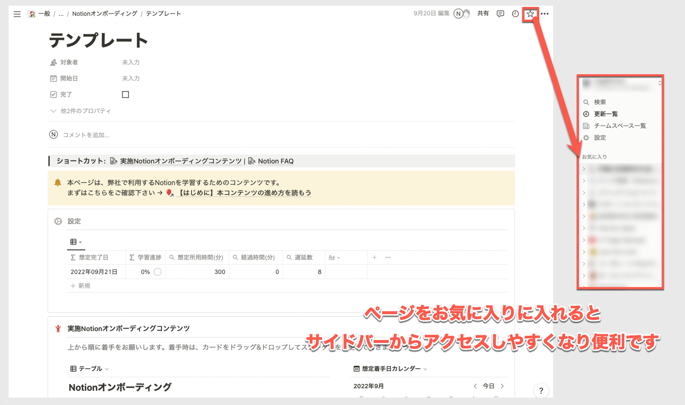685x405 pixels.
Task: Go to next month in calendar
Action: point(502,386)
